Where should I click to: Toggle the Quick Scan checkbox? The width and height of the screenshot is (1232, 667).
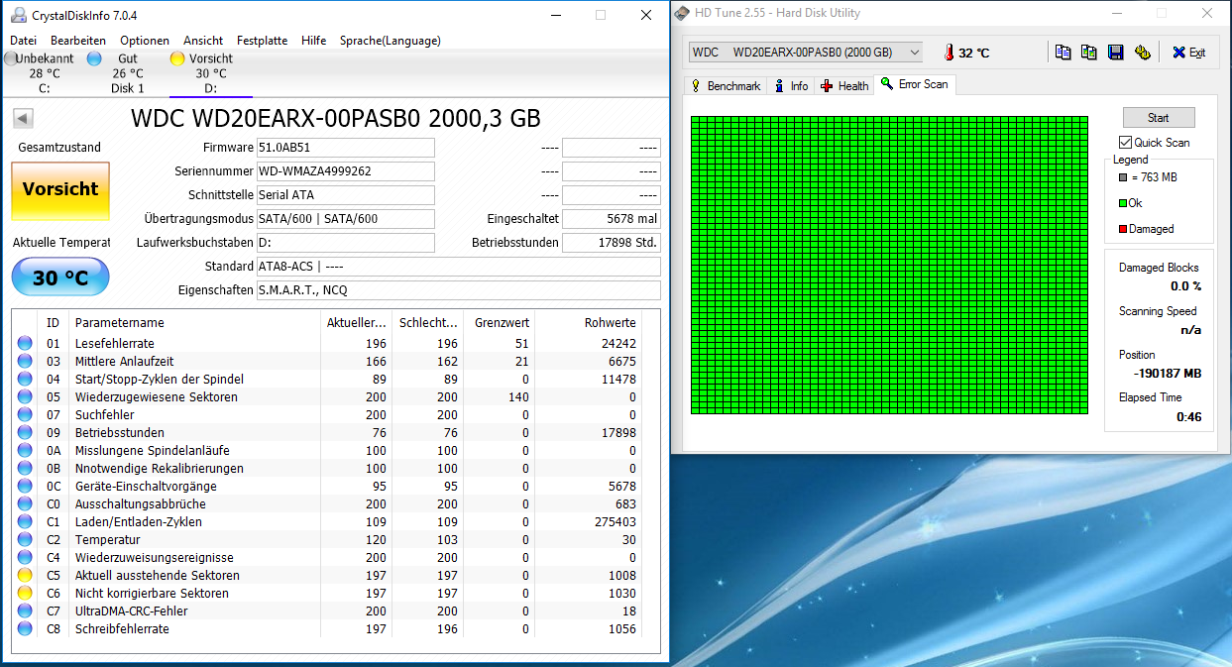coord(1126,143)
